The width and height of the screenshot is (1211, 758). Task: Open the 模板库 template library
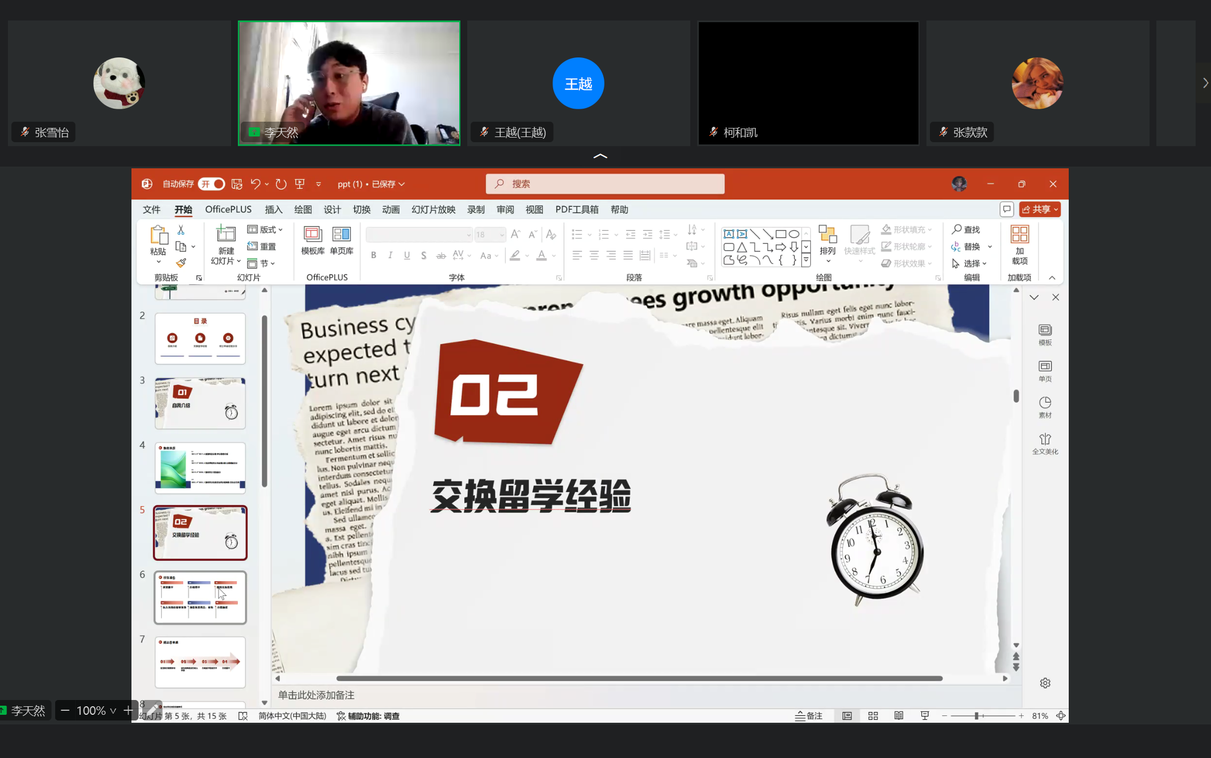coord(312,239)
